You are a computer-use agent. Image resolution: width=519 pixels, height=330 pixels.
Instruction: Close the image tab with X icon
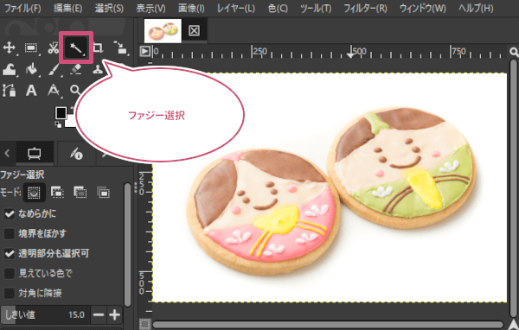click(x=194, y=31)
